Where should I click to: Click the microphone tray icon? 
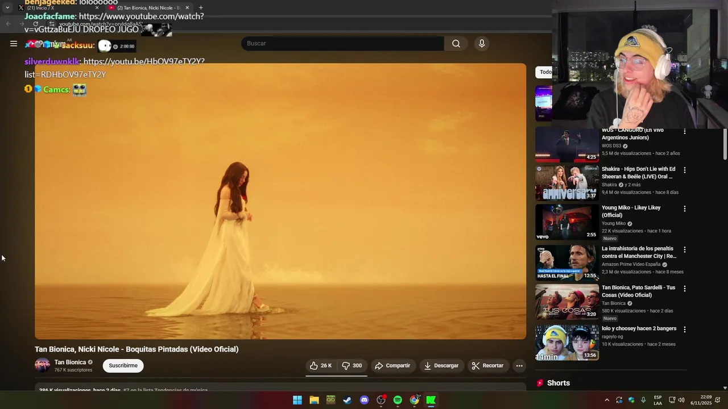coord(643,400)
